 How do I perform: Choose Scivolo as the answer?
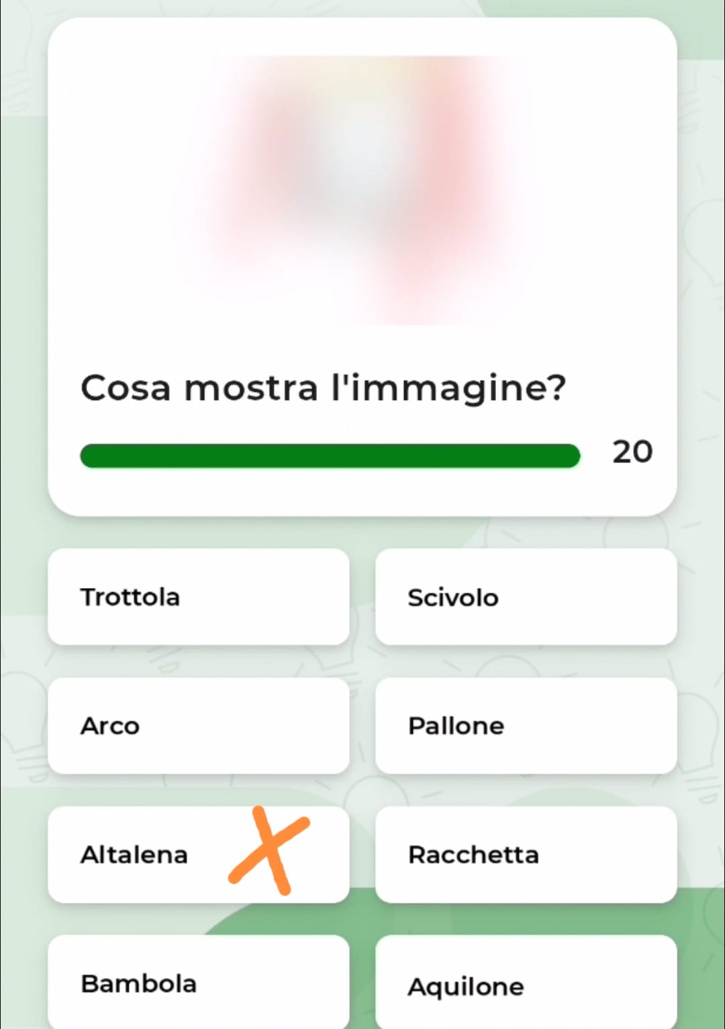pyautogui.click(x=526, y=597)
